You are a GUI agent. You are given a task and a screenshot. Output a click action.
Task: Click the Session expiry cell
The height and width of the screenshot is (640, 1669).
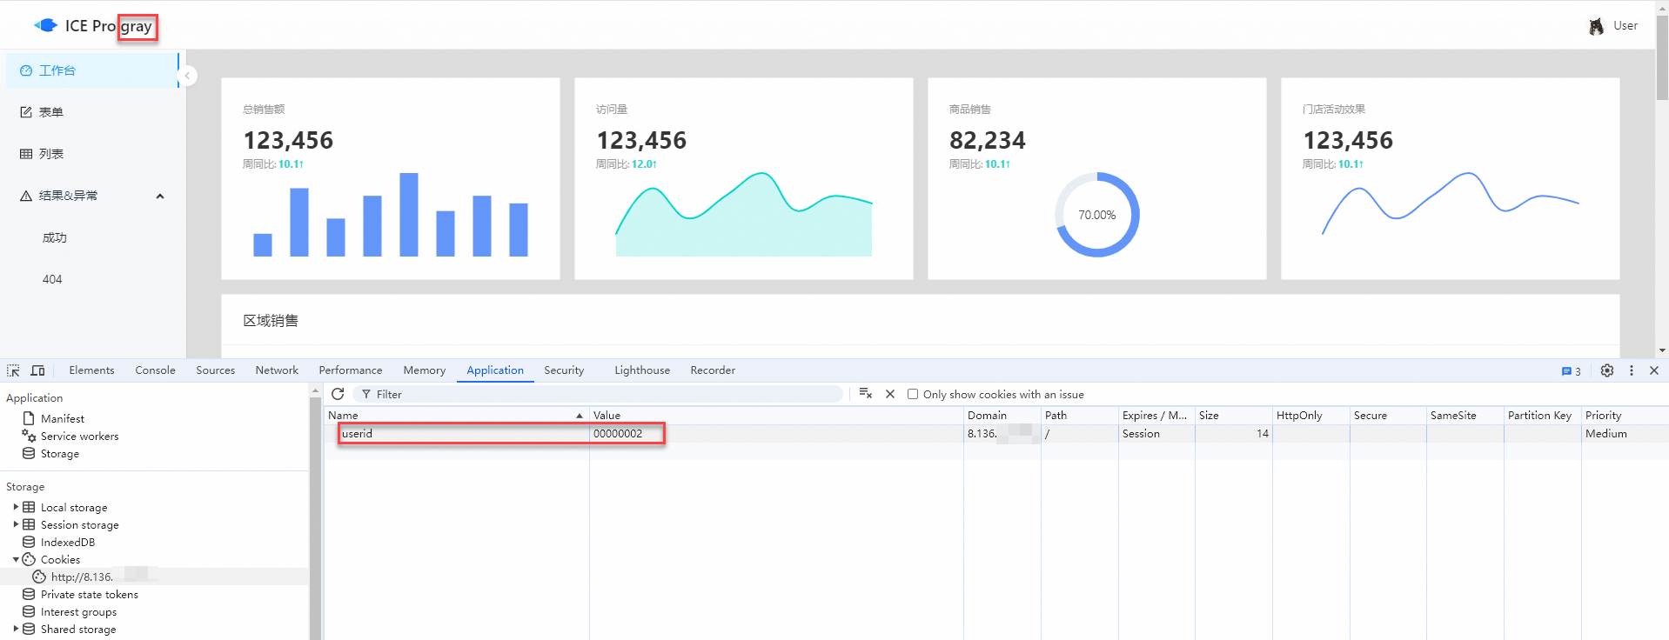pyautogui.click(x=1156, y=433)
